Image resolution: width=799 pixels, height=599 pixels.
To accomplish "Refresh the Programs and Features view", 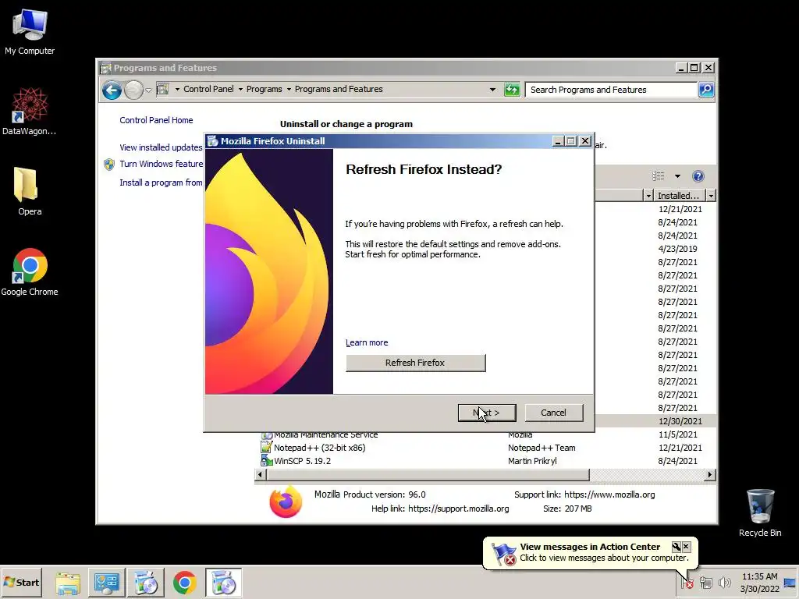I will point(512,90).
